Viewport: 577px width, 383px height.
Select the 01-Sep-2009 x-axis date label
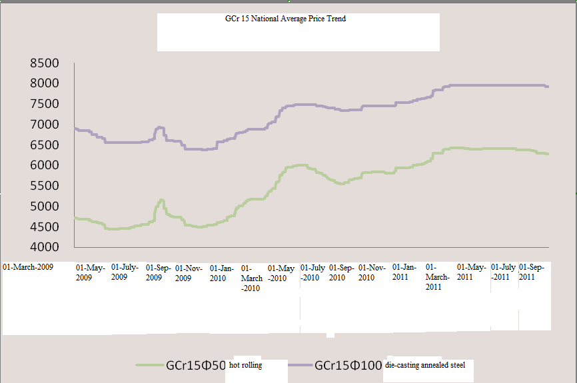(x=158, y=272)
